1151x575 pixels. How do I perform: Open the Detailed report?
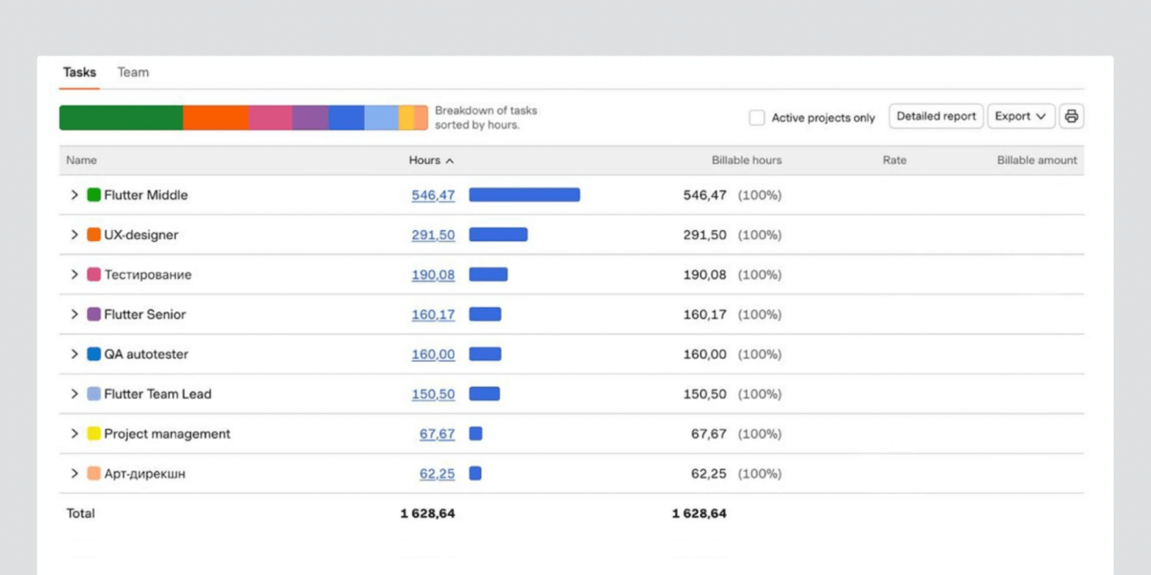tap(936, 117)
